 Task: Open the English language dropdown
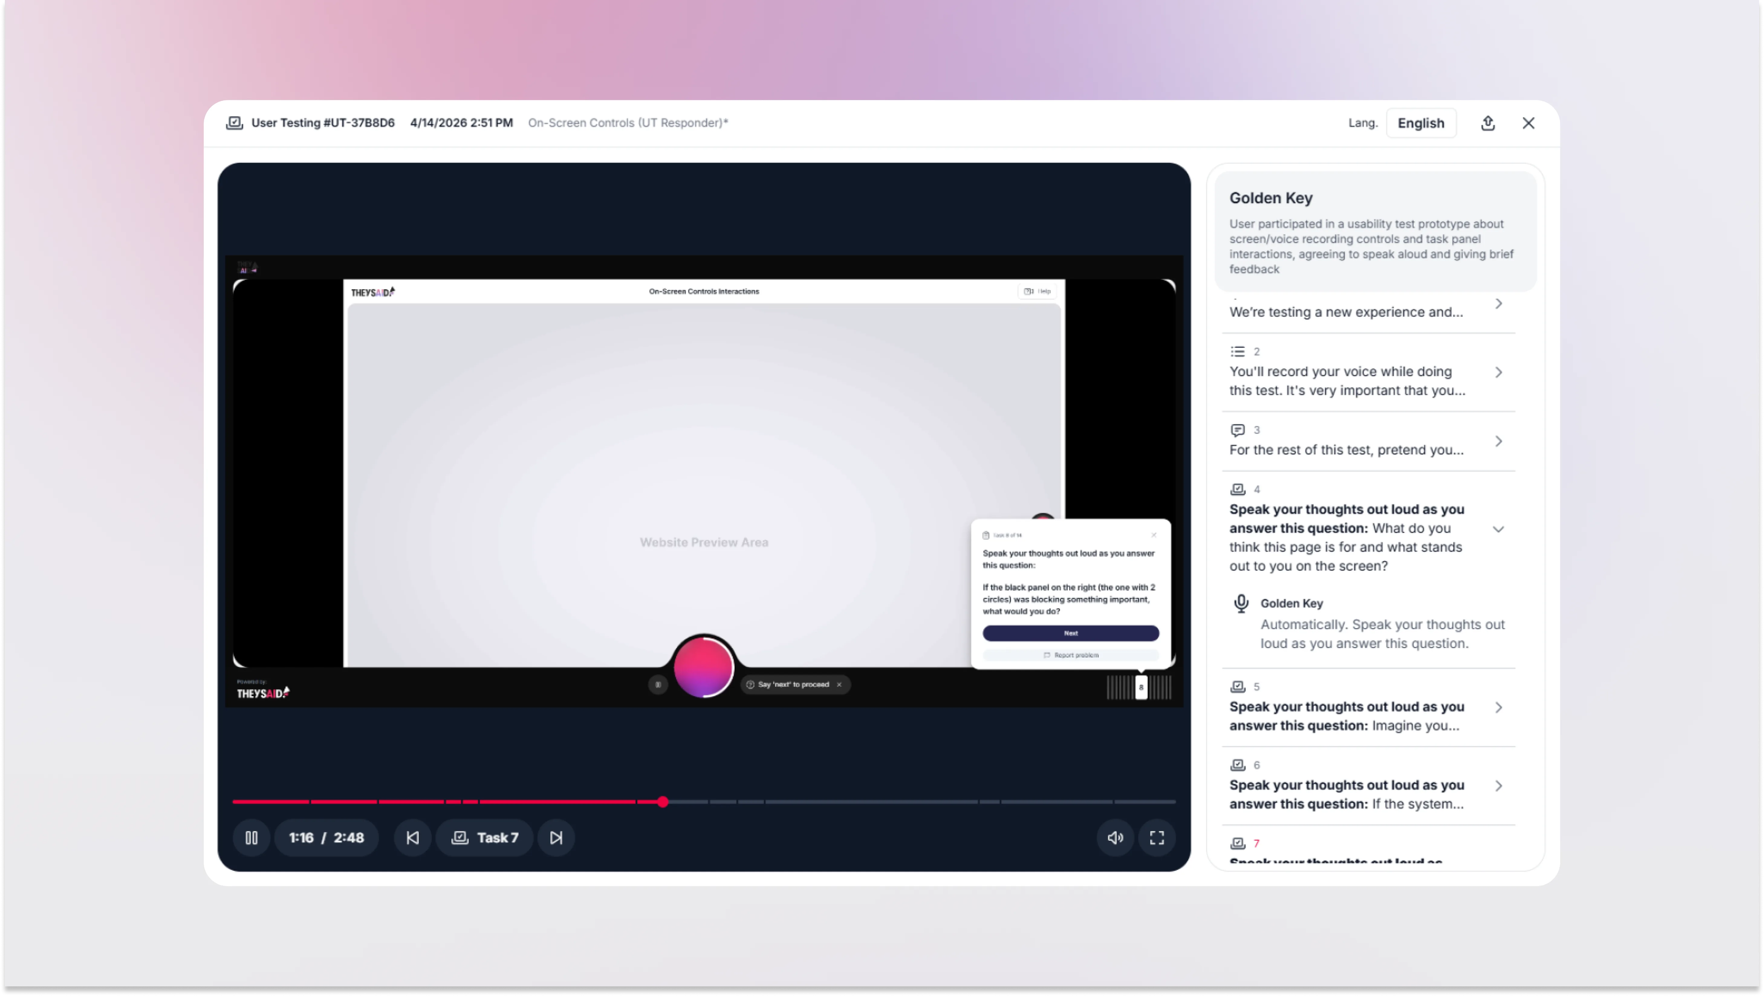pyautogui.click(x=1421, y=123)
